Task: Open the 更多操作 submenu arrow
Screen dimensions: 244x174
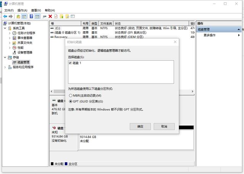Action: click(239, 35)
